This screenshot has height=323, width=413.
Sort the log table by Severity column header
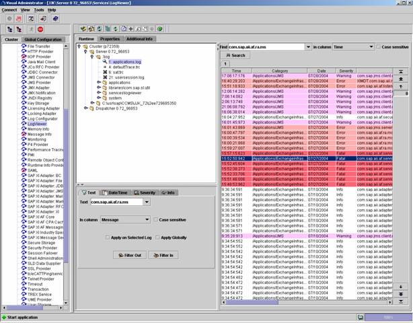(346, 71)
